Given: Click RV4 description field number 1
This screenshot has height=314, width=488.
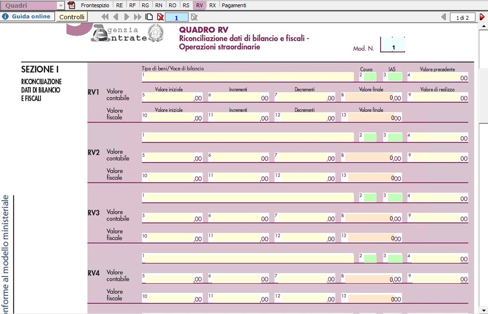Looking at the screenshot, I should [248, 258].
